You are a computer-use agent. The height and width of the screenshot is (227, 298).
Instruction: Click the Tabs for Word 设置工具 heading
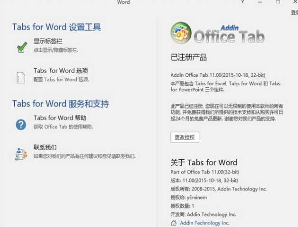(56, 27)
